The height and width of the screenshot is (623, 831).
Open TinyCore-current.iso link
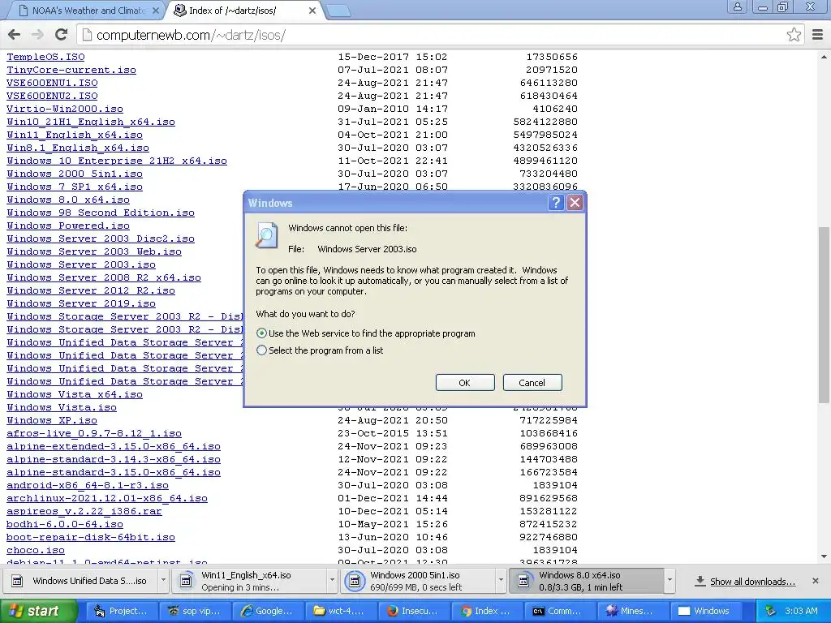[71, 70]
